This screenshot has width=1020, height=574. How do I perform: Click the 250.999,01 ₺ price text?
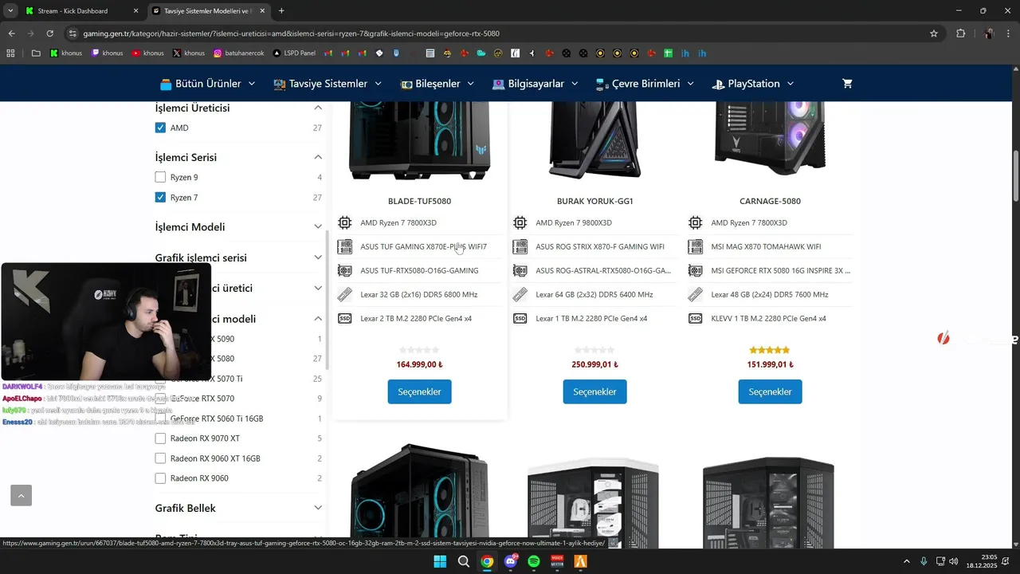pyautogui.click(x=594, y=364)
